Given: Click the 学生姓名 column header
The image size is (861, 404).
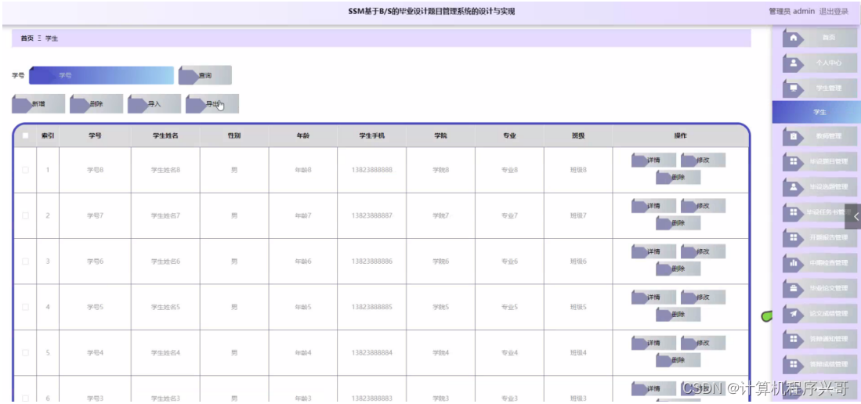Looking at the screenshot, I should (165, 136).
